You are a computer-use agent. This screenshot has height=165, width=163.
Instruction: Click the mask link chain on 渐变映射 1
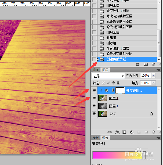(113, 90)
